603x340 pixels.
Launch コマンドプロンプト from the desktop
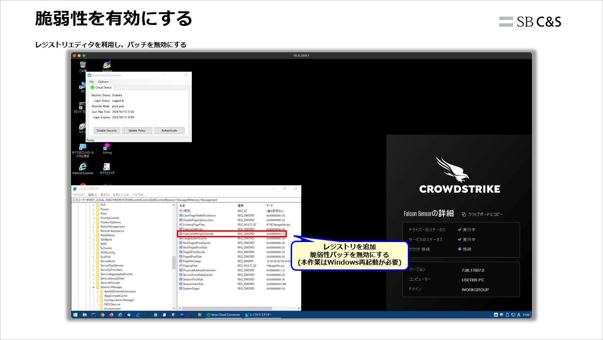coord(82,107)
